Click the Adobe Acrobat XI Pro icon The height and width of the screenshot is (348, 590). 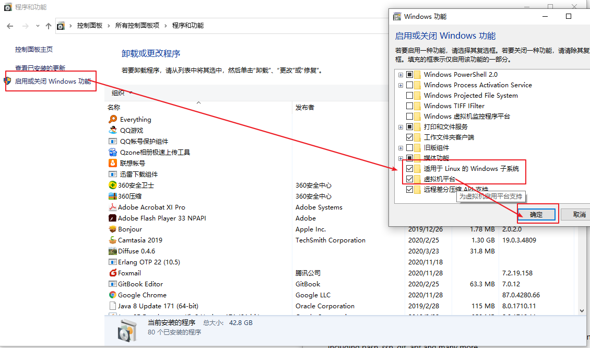[112, 207]
